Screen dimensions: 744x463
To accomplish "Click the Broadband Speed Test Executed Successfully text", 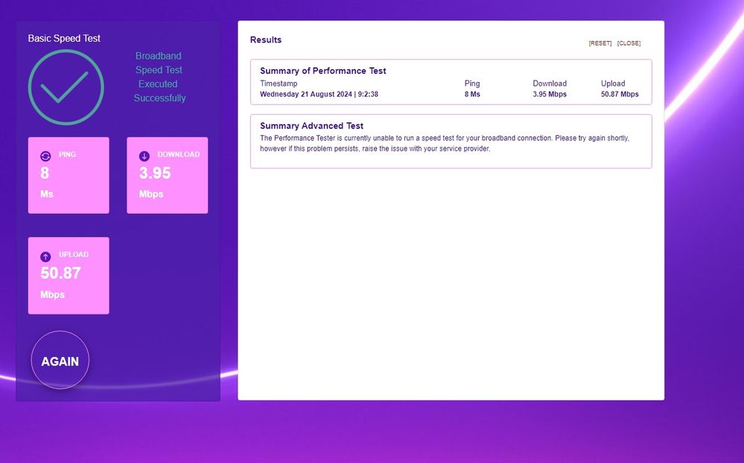I will [x=159, y=77].
